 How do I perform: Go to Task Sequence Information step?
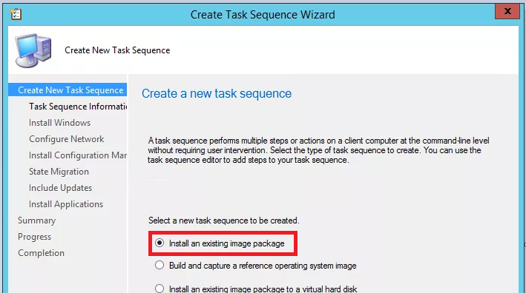[x=78, y=107]
